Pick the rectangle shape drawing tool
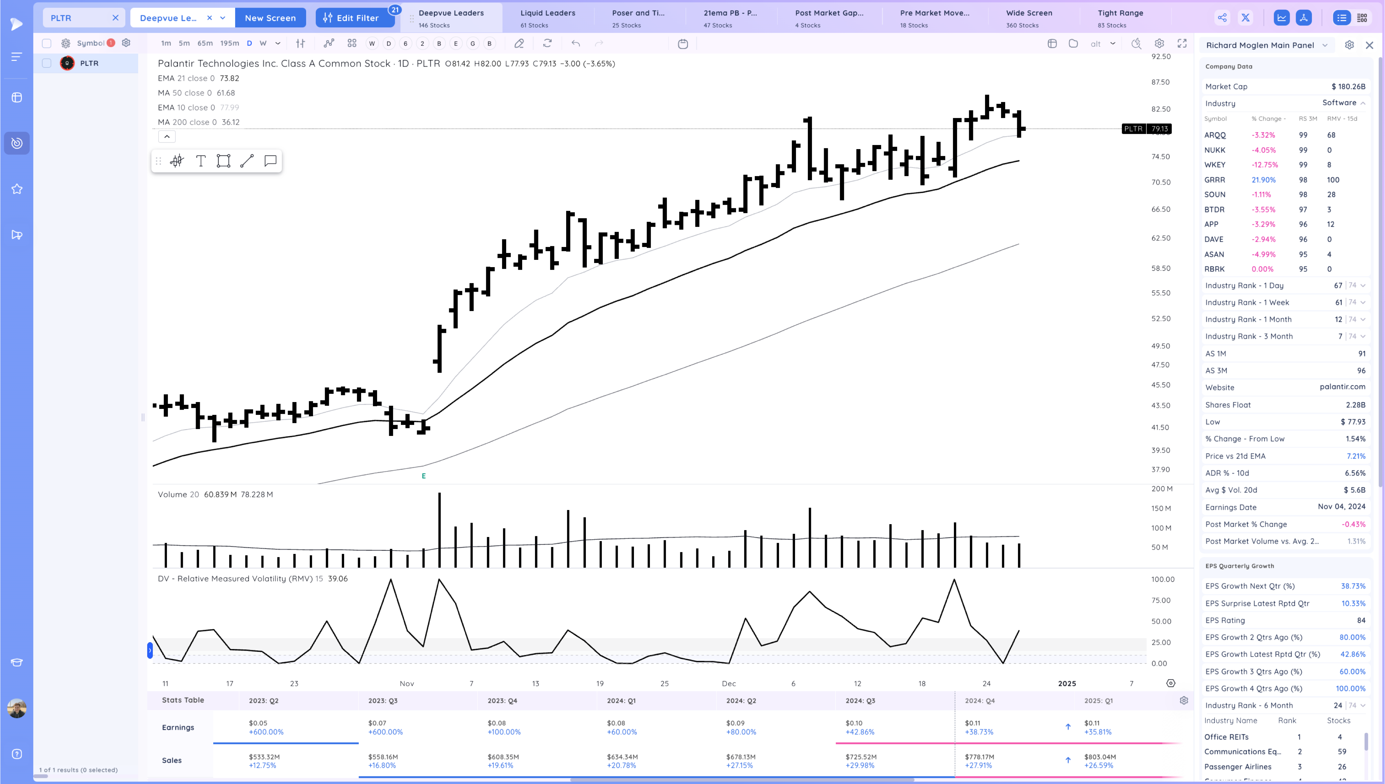 (x=224, y=161)
